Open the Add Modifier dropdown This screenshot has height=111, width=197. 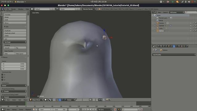[x=174, y=55]
